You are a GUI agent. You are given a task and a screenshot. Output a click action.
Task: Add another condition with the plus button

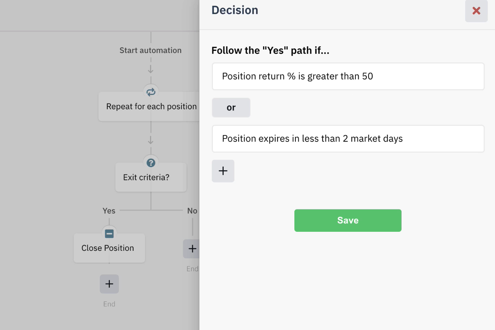tap(223, 171)
